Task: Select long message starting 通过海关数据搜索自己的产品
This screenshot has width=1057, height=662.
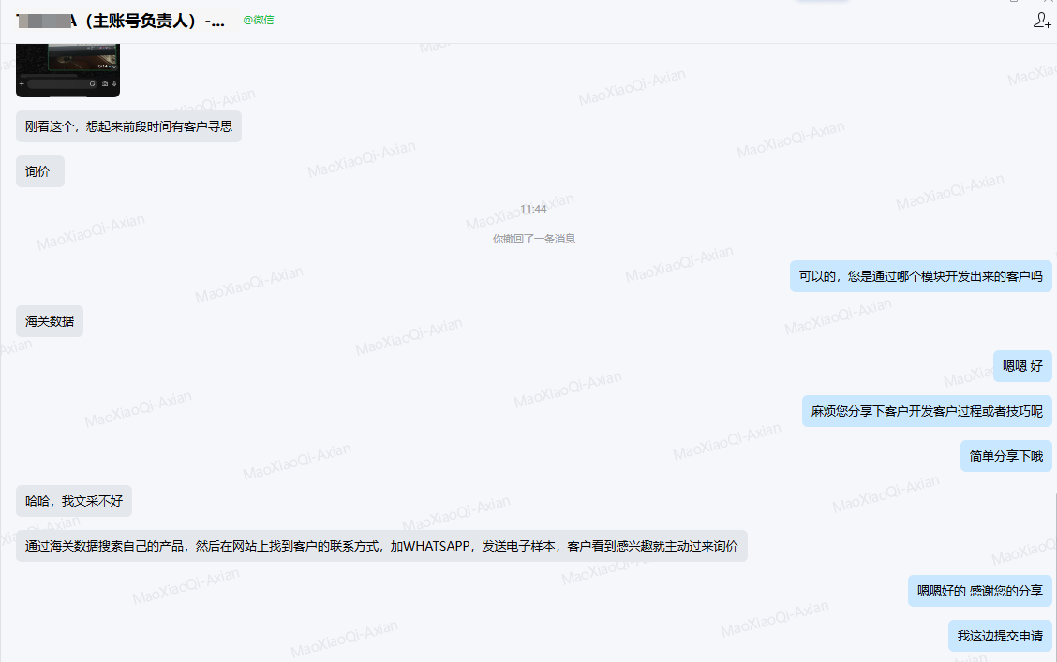Action: coord(381,546)
